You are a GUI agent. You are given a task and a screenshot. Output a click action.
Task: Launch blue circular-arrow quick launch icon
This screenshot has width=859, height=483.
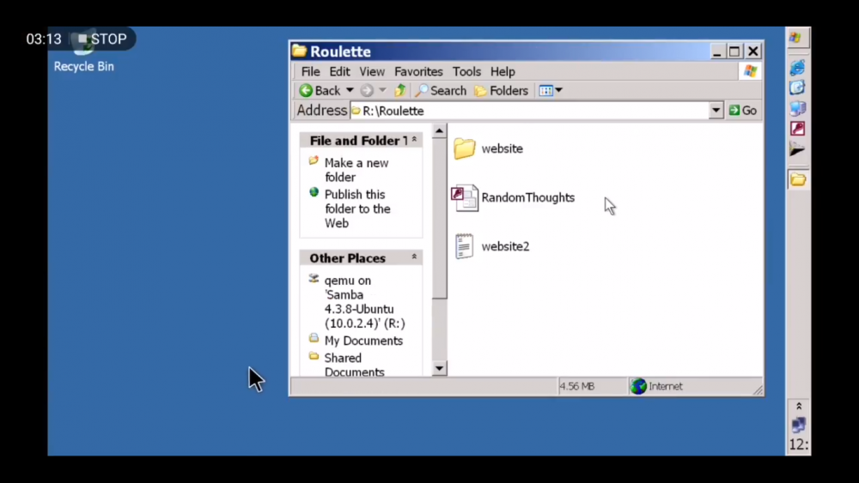(x=797, y=88)
